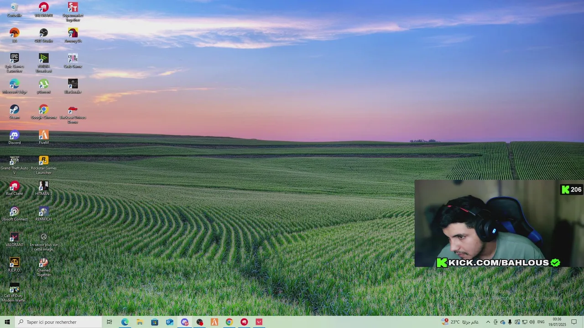This screenshot has width=584, height=328.
Task: Open the Windows Start menu
Action: (7, 322)
